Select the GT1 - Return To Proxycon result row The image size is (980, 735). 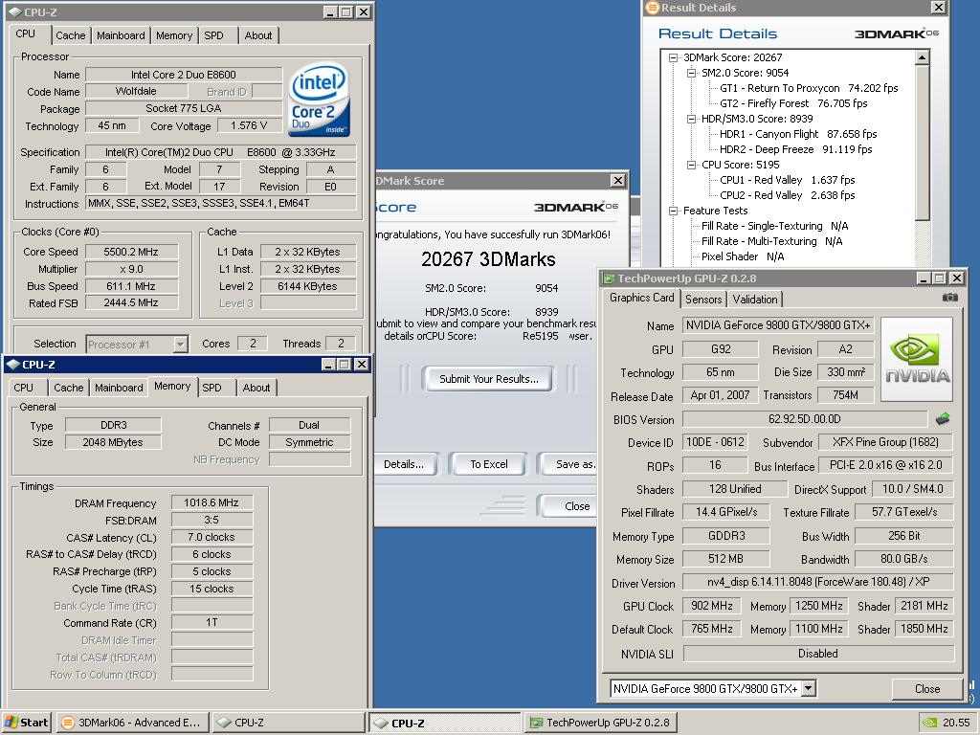pos(809,88)
